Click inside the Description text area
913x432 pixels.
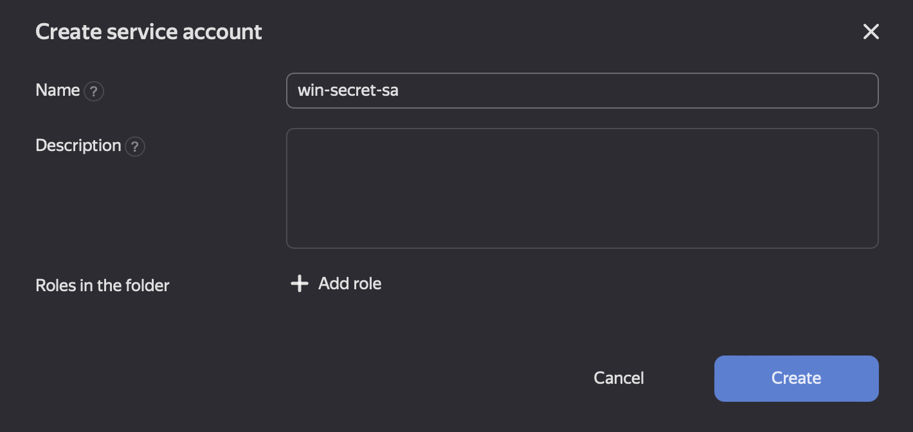(582, 188)
